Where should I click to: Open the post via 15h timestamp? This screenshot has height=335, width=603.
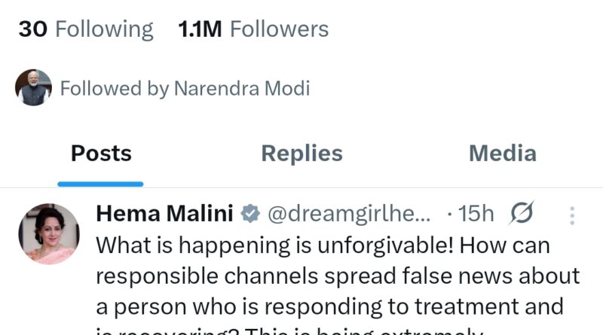(x=475, y=215)
